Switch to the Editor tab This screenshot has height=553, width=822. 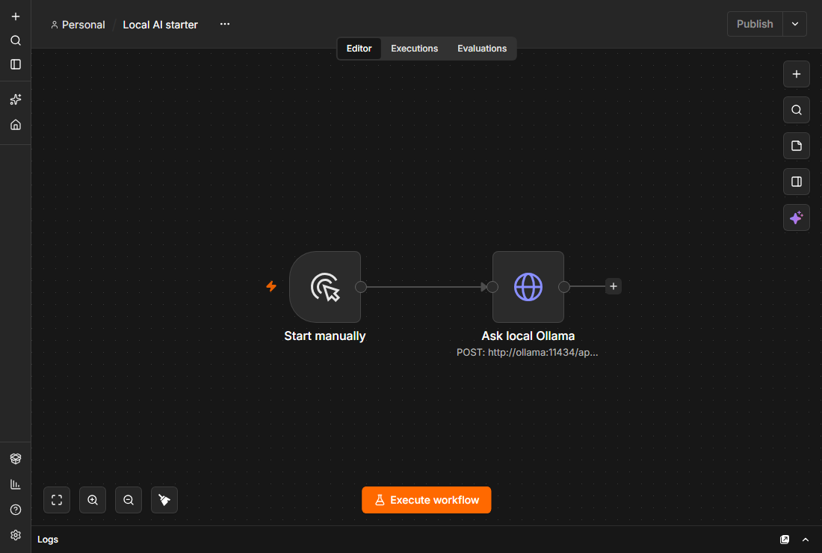(x=359, y=49)
